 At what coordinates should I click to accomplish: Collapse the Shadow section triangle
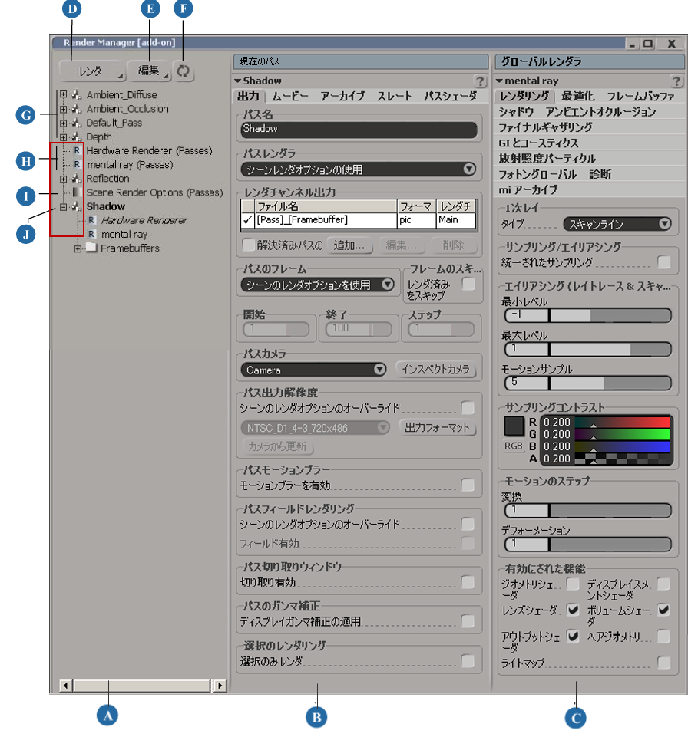(x=238, y=81)
